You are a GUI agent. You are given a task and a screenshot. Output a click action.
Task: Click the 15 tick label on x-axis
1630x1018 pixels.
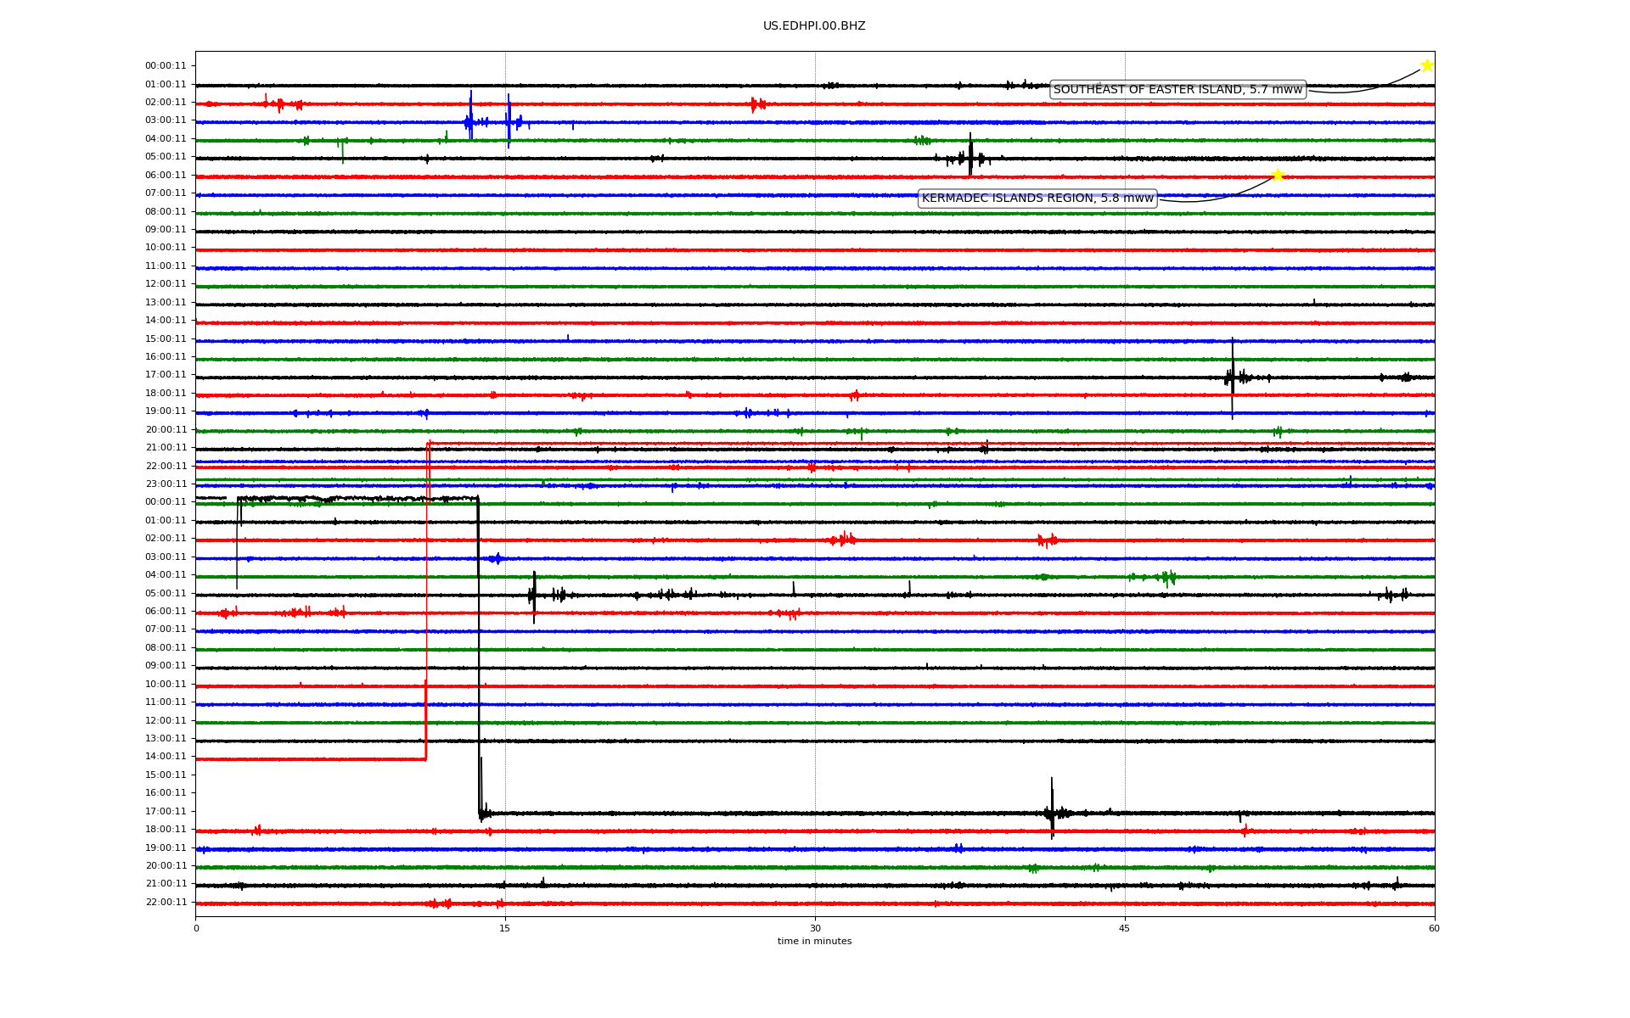click(x=505, y=928)
